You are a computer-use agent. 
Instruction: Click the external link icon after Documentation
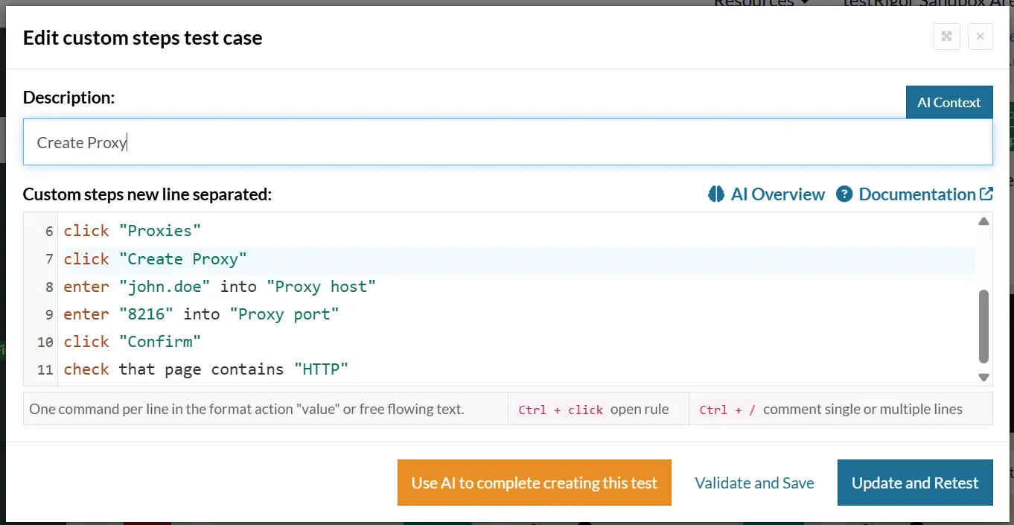(986, 194)
